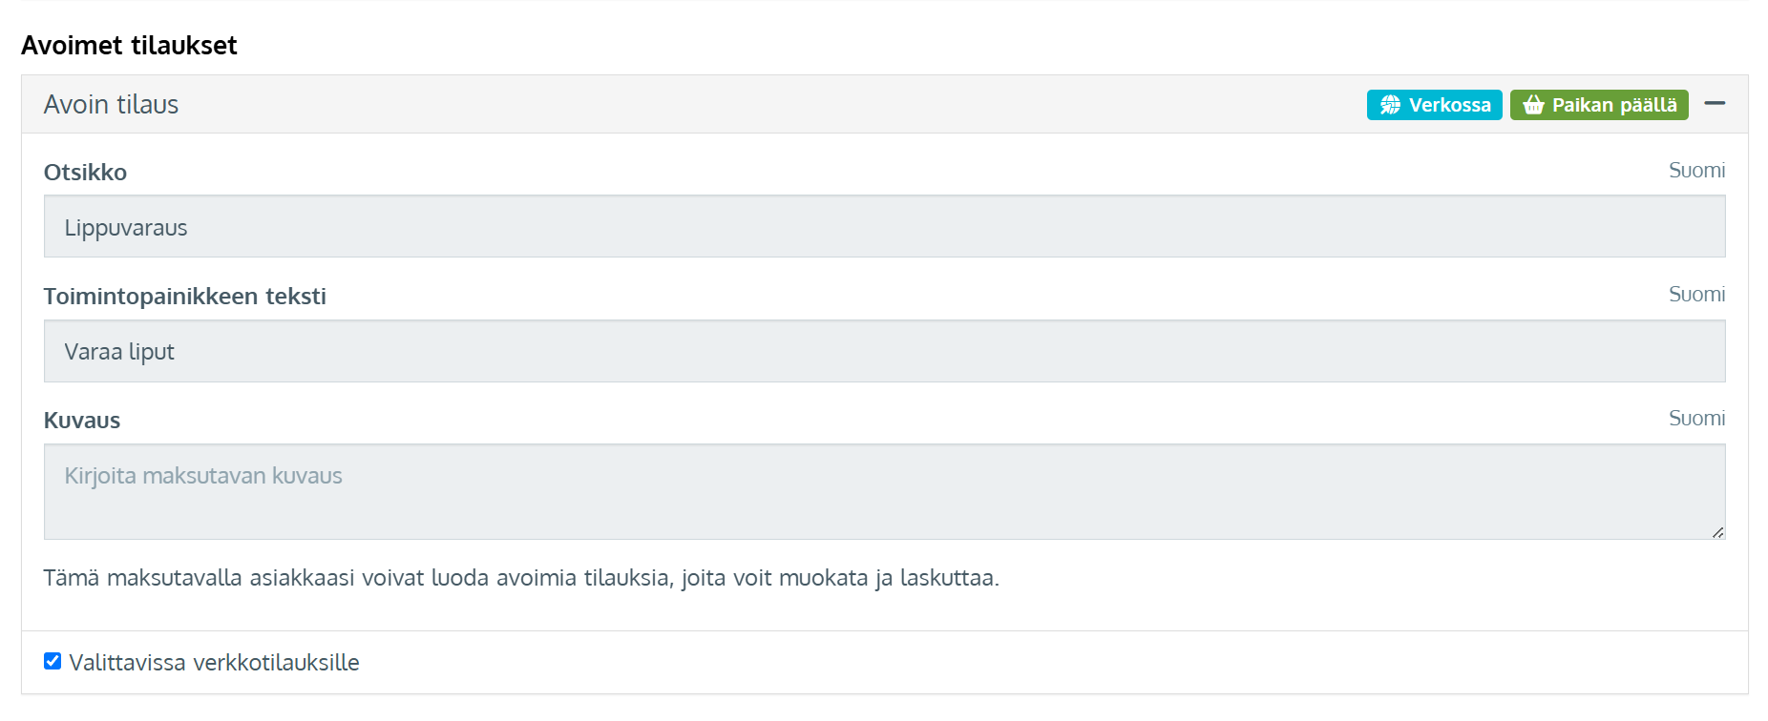The width and height of the screenshot is (1768, 721).
Task: Click the Avoimet tilaukset section heading
Action: [129, 45]
